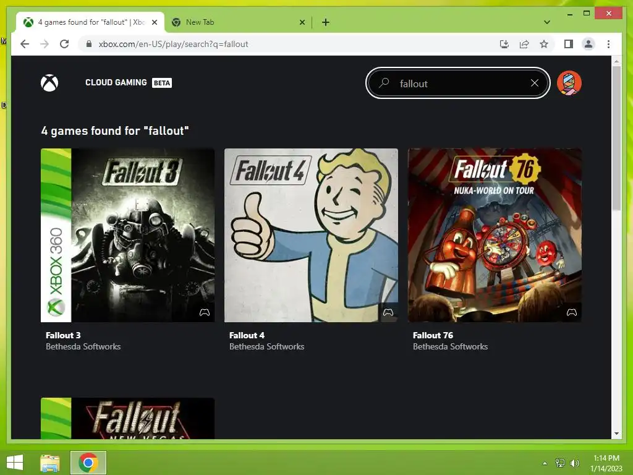Show hidden tray icons arrow
The image size is (633, 475).
545,463
